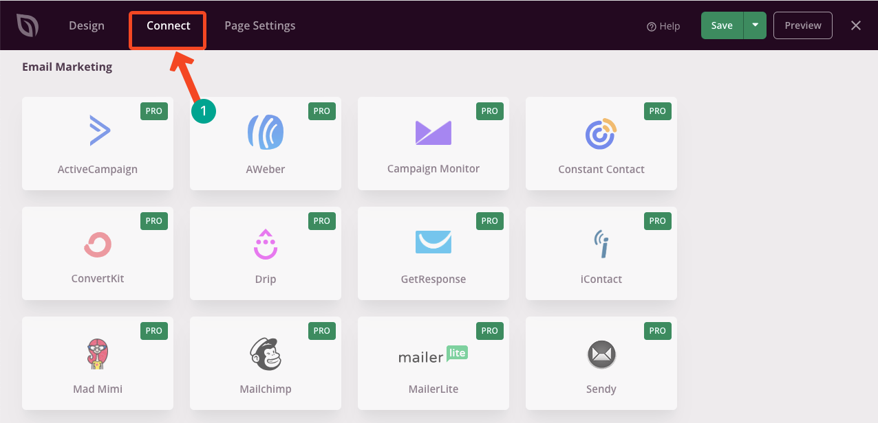Go to Page Settings tab

coord(260,25)
